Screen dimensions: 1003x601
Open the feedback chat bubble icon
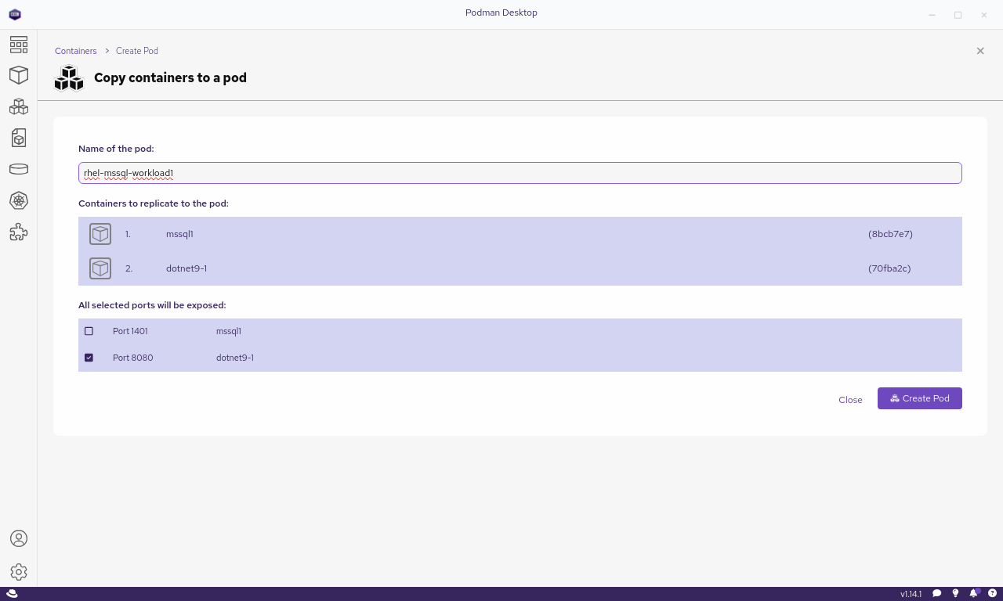[936, 594]
